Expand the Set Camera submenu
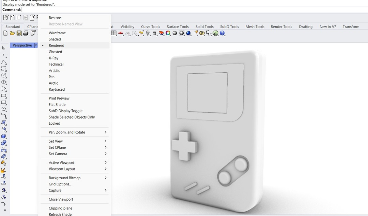 coord(75,154)
